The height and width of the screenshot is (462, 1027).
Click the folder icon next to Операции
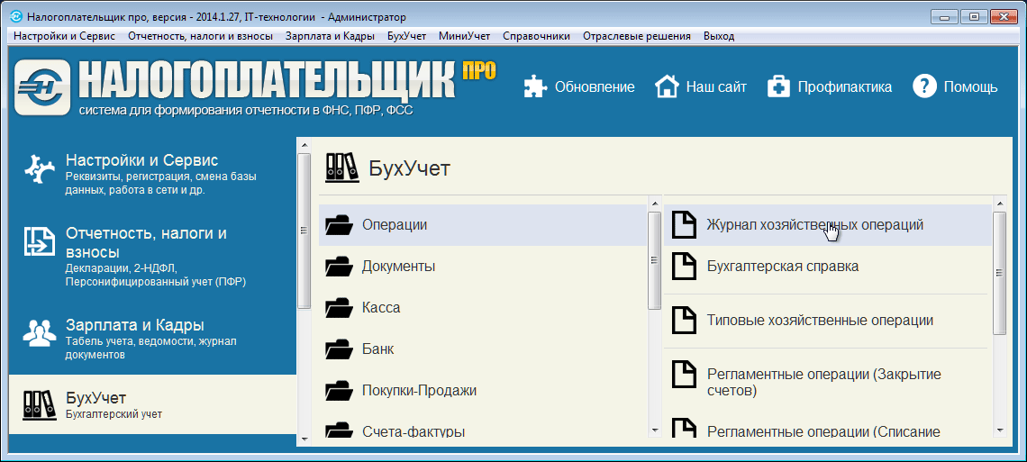(339, 225)
